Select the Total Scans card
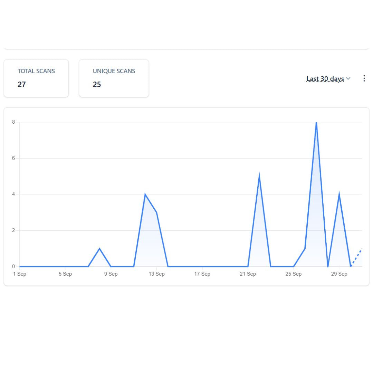The image size is (373, 373). (36, 78)
